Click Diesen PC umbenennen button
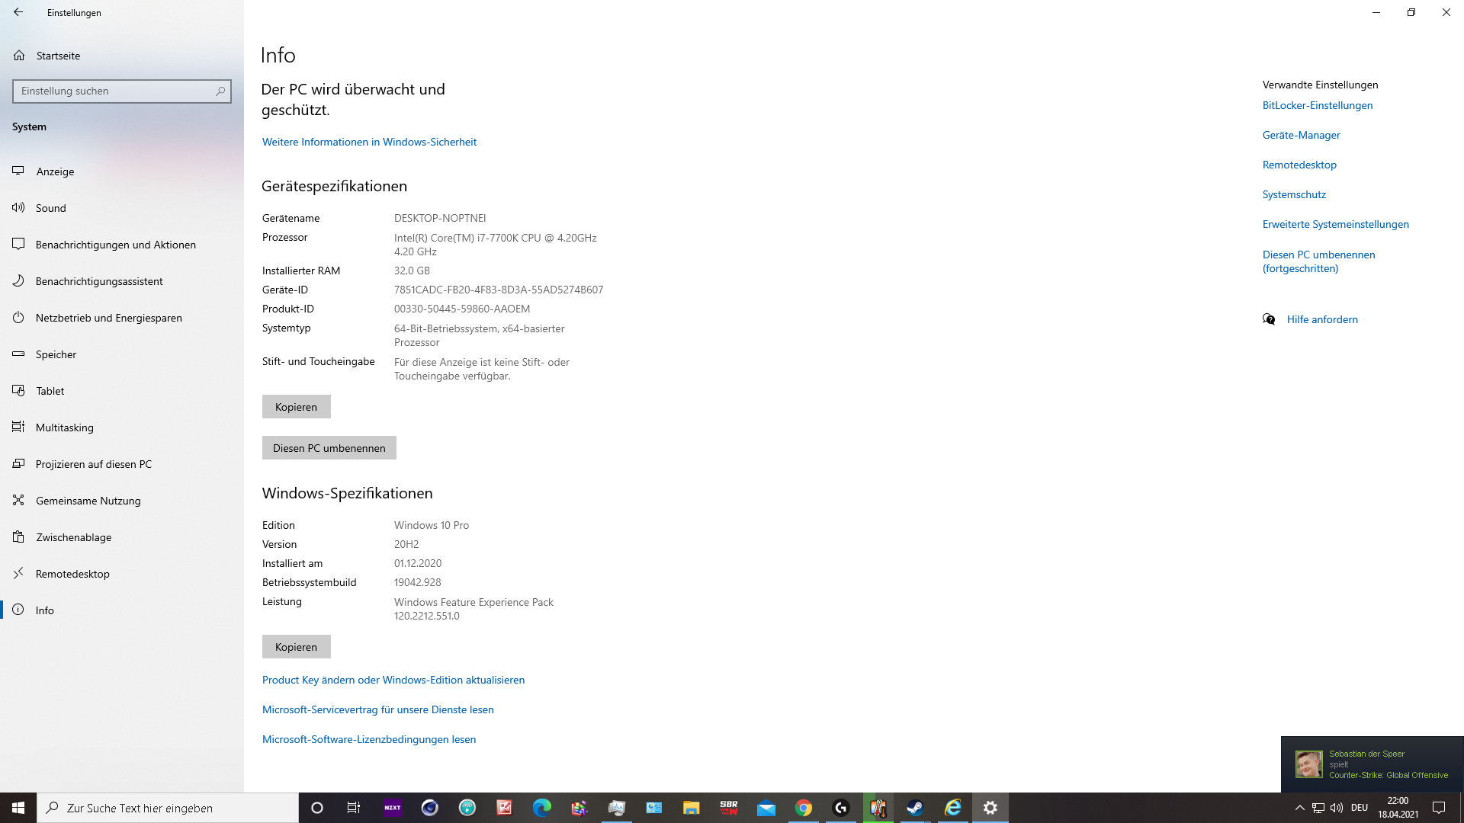This screenshot has height=823, width=1464. point(329,448)
